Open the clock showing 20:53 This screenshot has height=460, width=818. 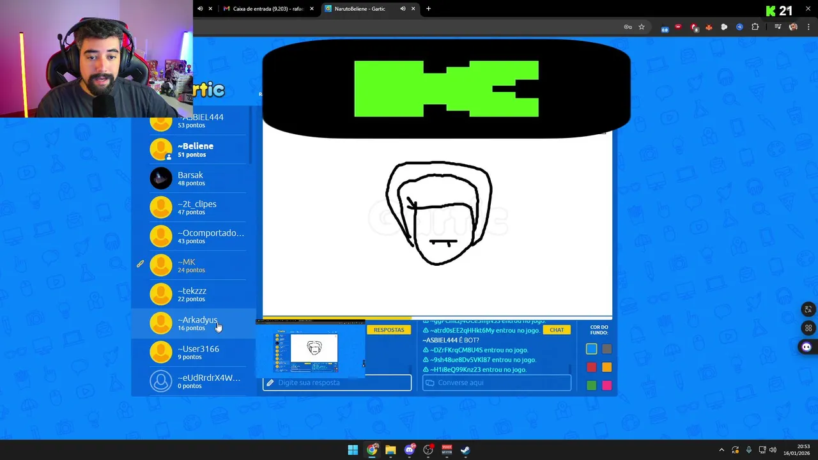point(798,450)
